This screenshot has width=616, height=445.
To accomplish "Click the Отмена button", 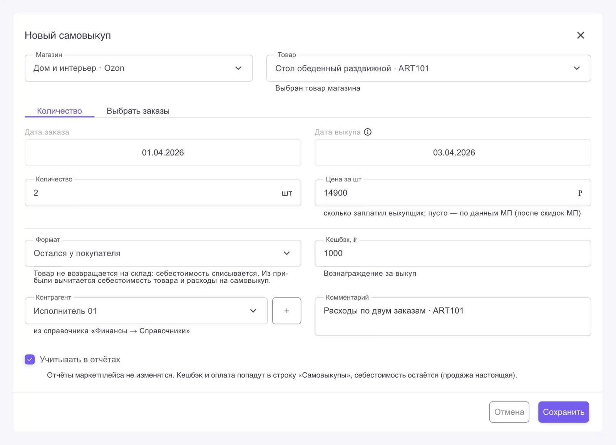I will click(509, 412).
